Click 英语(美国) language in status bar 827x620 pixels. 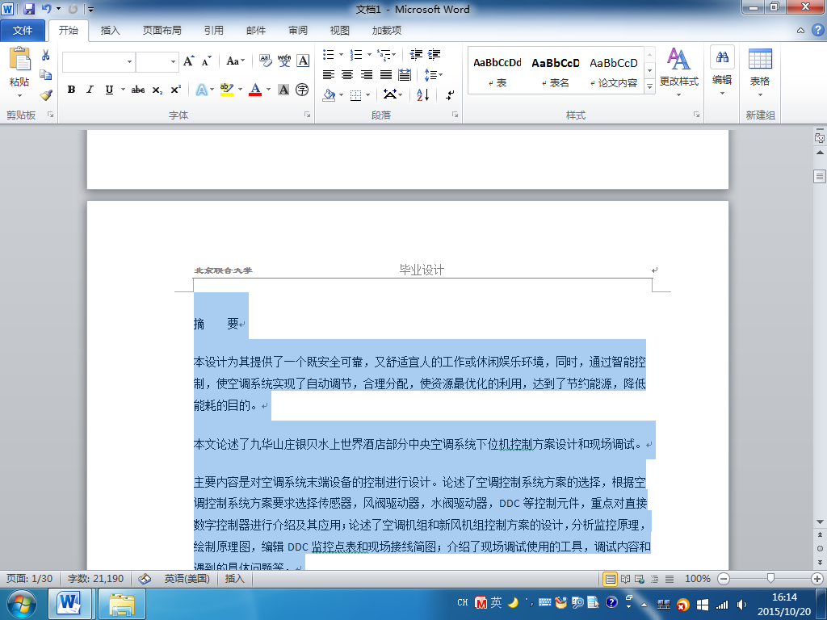coord(187,579)
